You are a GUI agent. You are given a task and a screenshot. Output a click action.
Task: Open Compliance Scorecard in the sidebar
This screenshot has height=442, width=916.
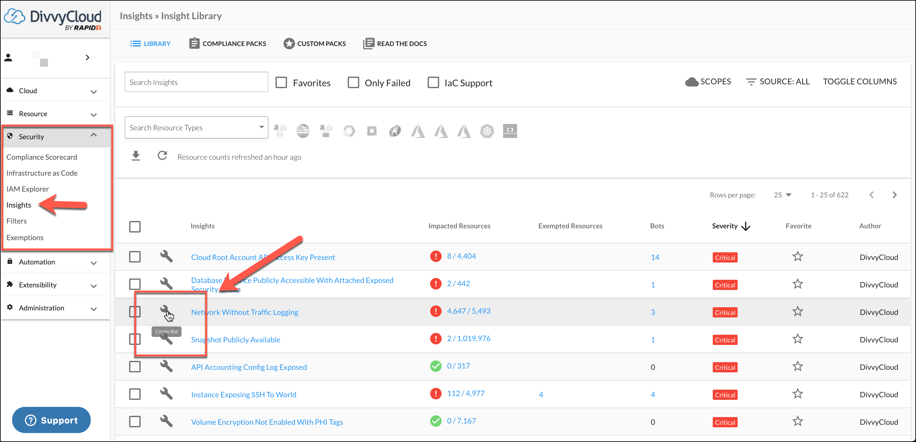42,157
